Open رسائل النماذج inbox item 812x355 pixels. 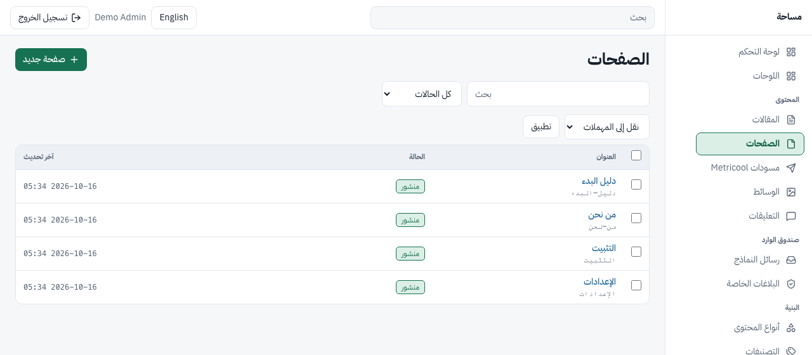[750, 260]
